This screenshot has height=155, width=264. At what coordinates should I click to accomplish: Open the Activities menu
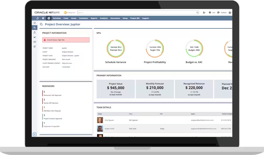(x=57, y=18)
